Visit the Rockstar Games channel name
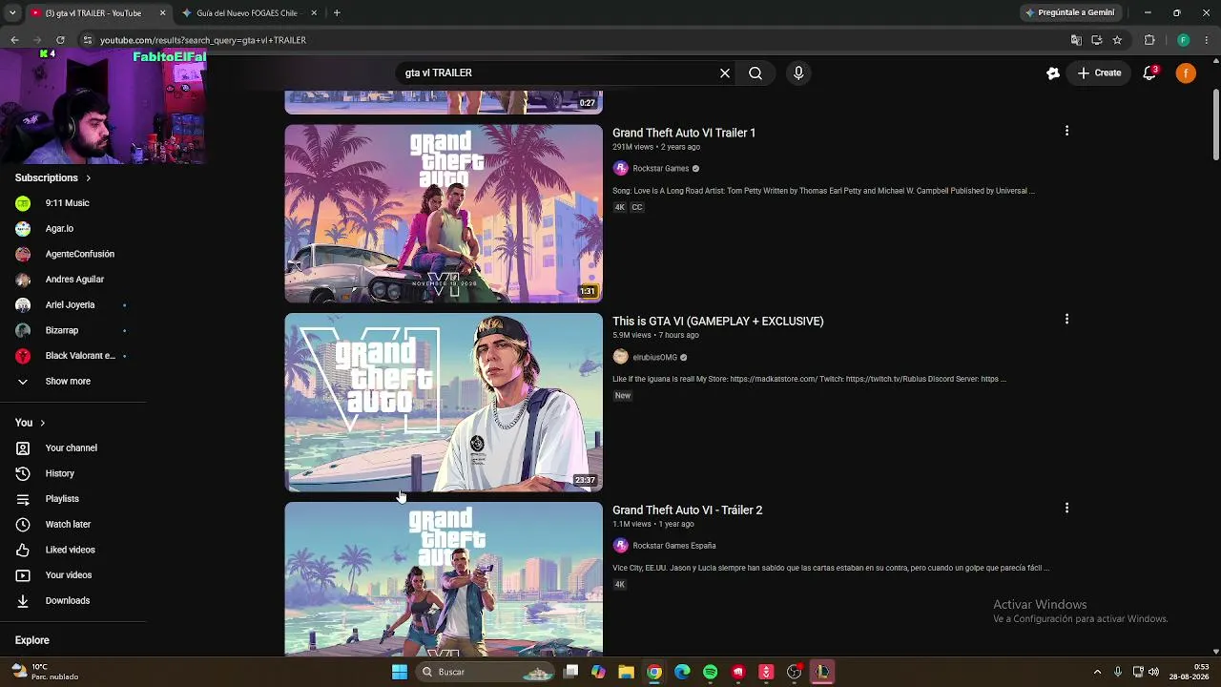This screenshot has height=687, width=1221. coord(661,169)
